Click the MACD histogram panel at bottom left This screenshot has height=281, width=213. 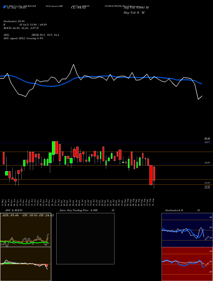tap(26, 264)
